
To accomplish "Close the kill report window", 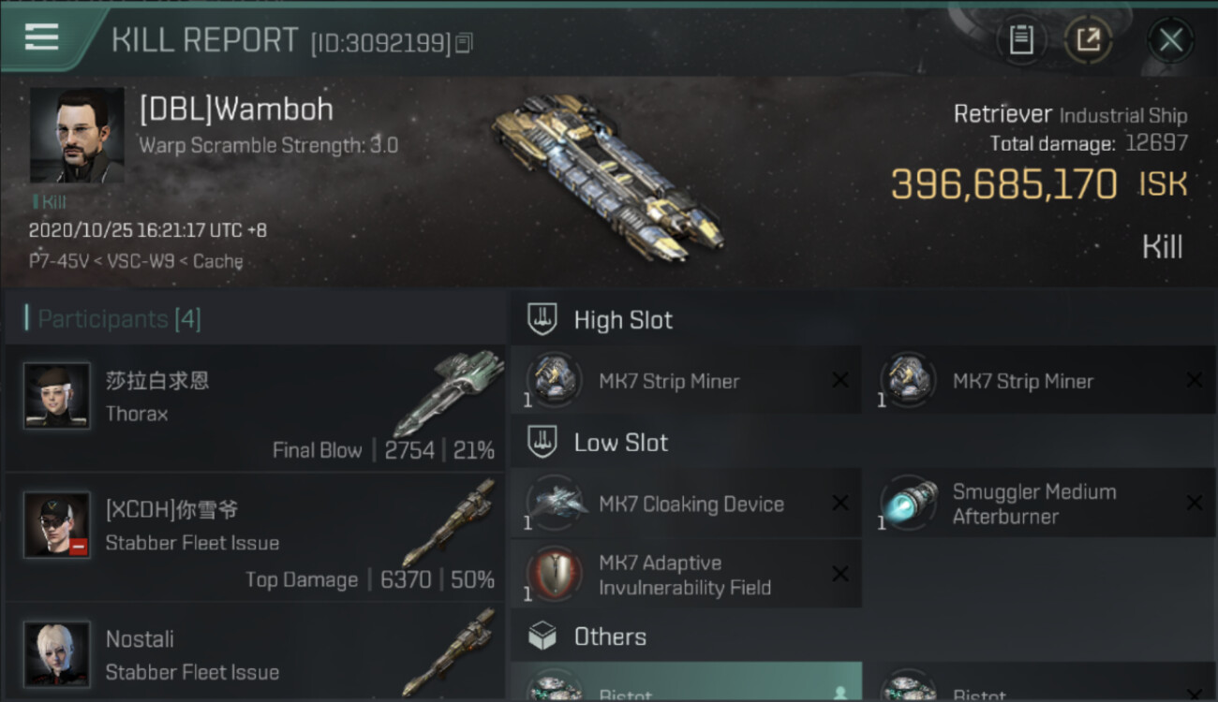I will coord(1170,40).
